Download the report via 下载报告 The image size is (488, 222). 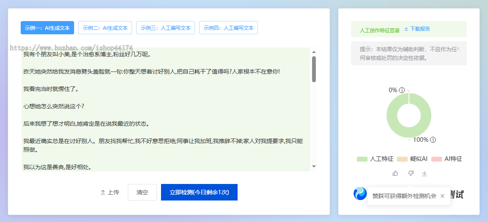click(x=417, y=29)
